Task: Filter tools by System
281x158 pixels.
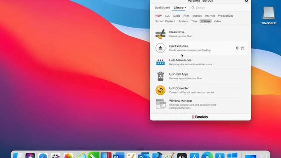Action: click(x=183, y=21)
